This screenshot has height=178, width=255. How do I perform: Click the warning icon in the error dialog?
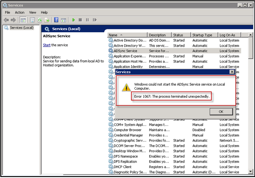126,87
